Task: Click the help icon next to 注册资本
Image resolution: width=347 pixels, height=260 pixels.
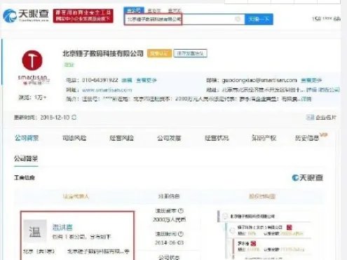Action: click(x=181, y=211)
